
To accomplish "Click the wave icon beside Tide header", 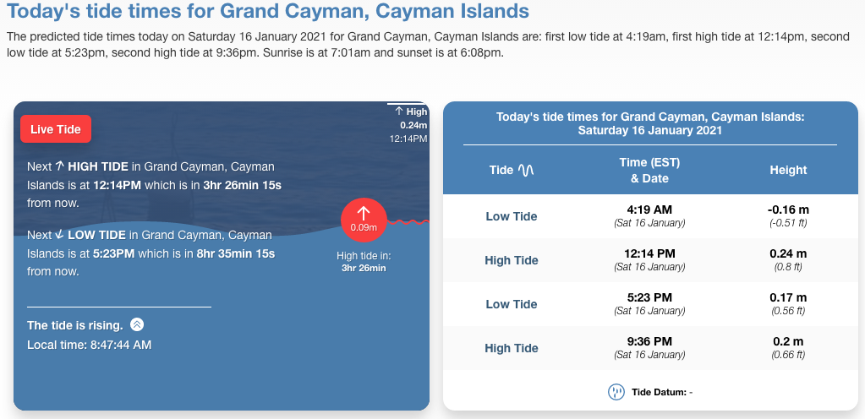I will (526, 170).
